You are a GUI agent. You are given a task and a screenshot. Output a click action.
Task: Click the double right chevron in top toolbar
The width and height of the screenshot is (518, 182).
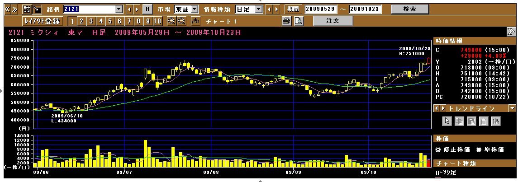point(14,9)
